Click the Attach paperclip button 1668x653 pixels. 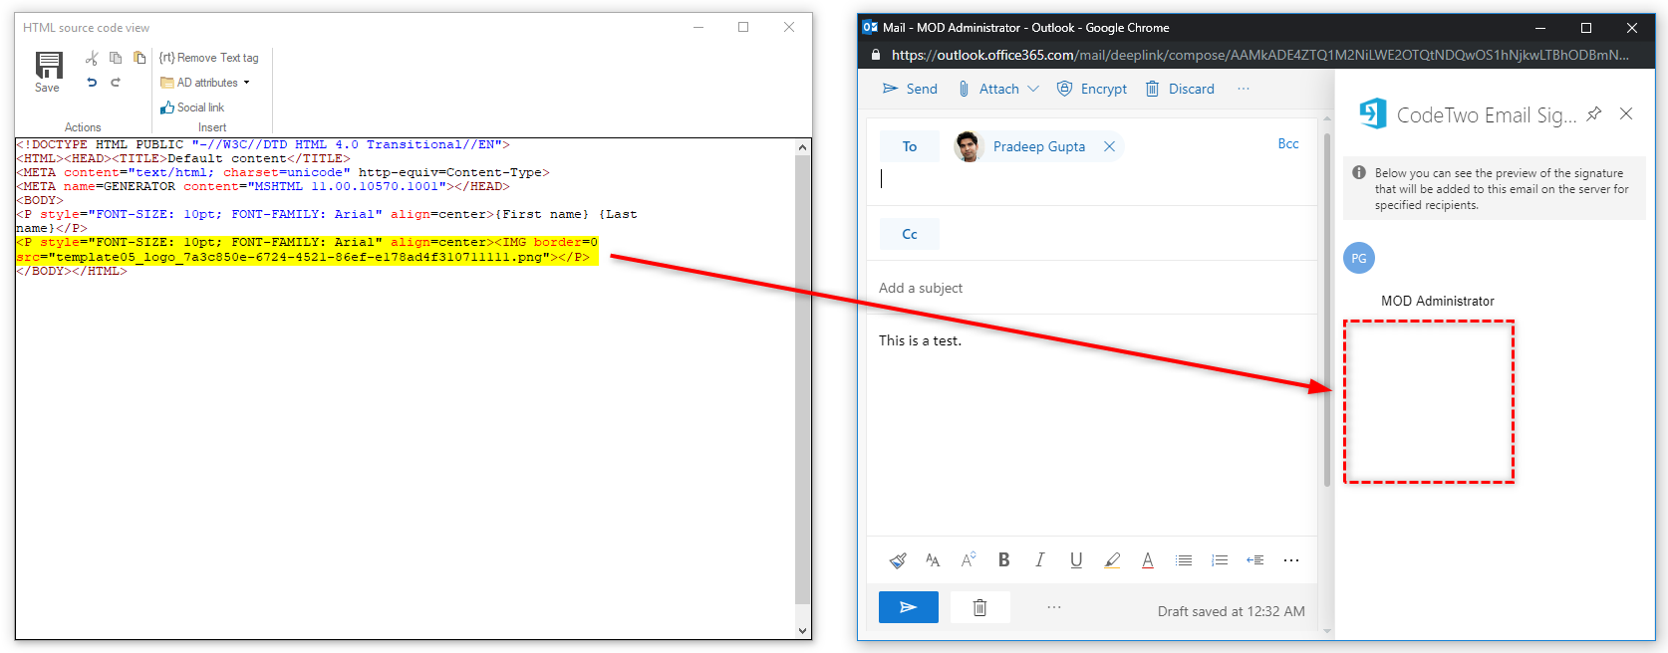pos(988,89)
